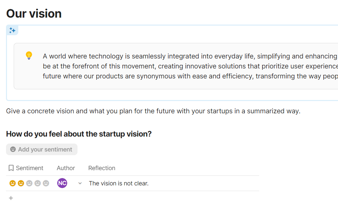
Task: Select the first smiley sentiment face
Action: coord(13,183)
